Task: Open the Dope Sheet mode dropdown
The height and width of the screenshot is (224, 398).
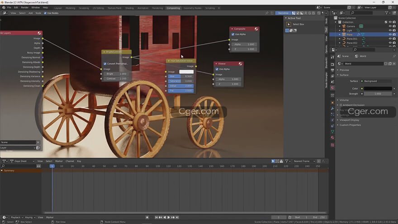Action: [22, 161]
